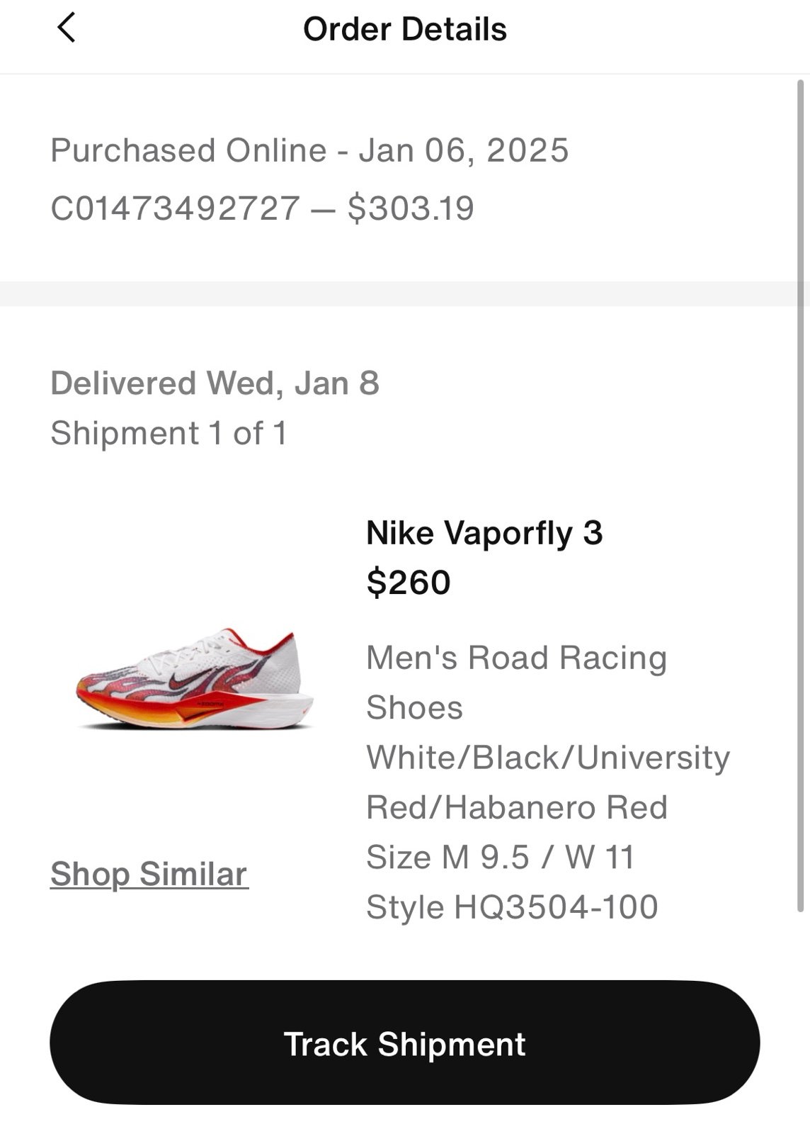This screenshot has height=1134, width=810.
Task: Tap the Track Shipment button
Action: pyautogui.click(x=405, y=1043)
